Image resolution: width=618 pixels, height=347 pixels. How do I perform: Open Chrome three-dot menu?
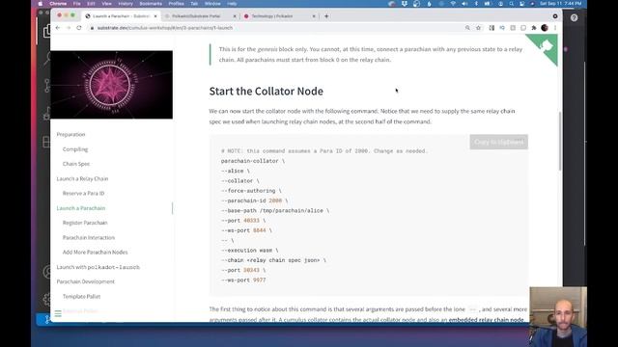click(x=555, y=28)
